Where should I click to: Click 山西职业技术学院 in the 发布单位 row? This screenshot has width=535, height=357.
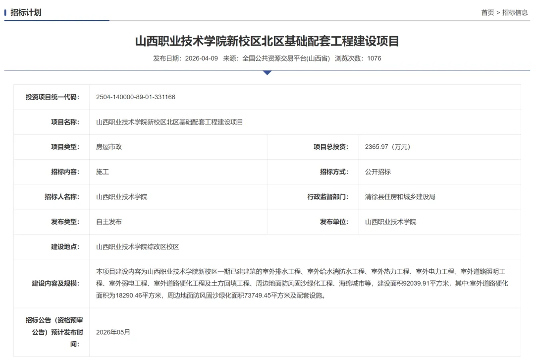(390, 222)
